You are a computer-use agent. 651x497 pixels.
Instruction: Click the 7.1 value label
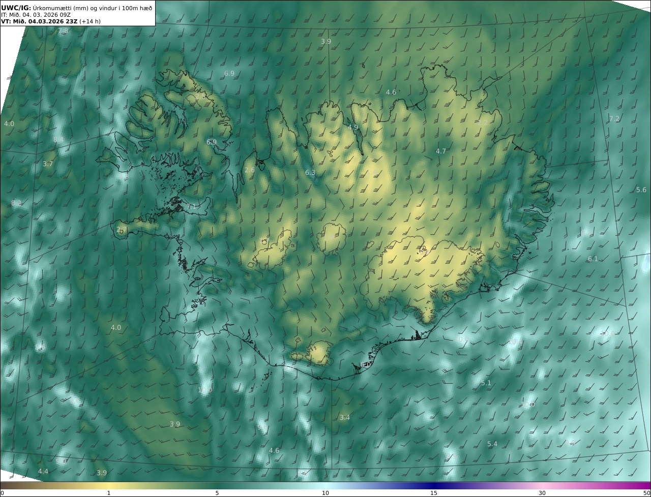191,207
